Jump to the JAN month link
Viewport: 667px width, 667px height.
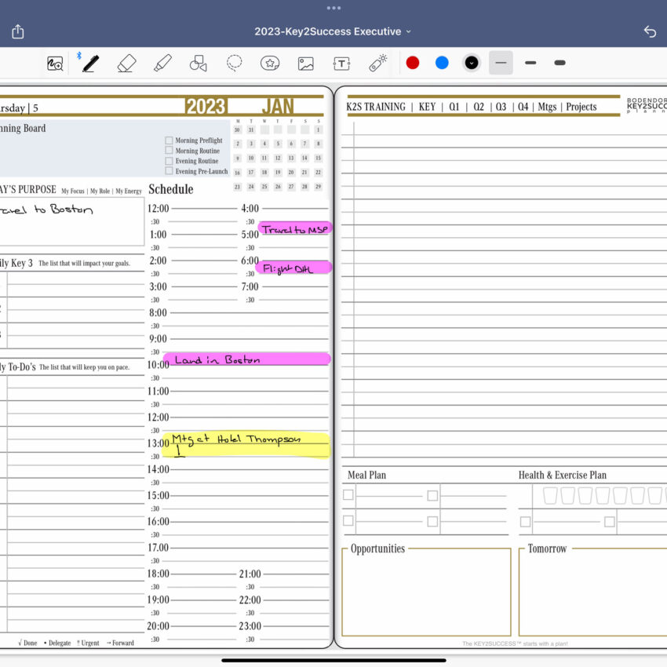click(x=277, y=107)
